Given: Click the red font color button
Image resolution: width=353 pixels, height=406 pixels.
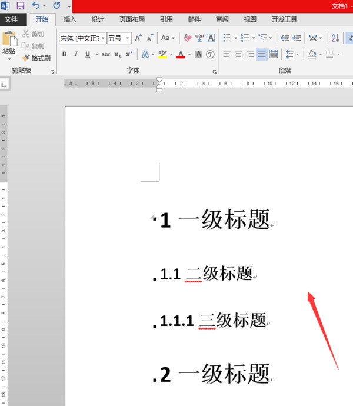Looking at the screenshot, I should coord(180,55).
